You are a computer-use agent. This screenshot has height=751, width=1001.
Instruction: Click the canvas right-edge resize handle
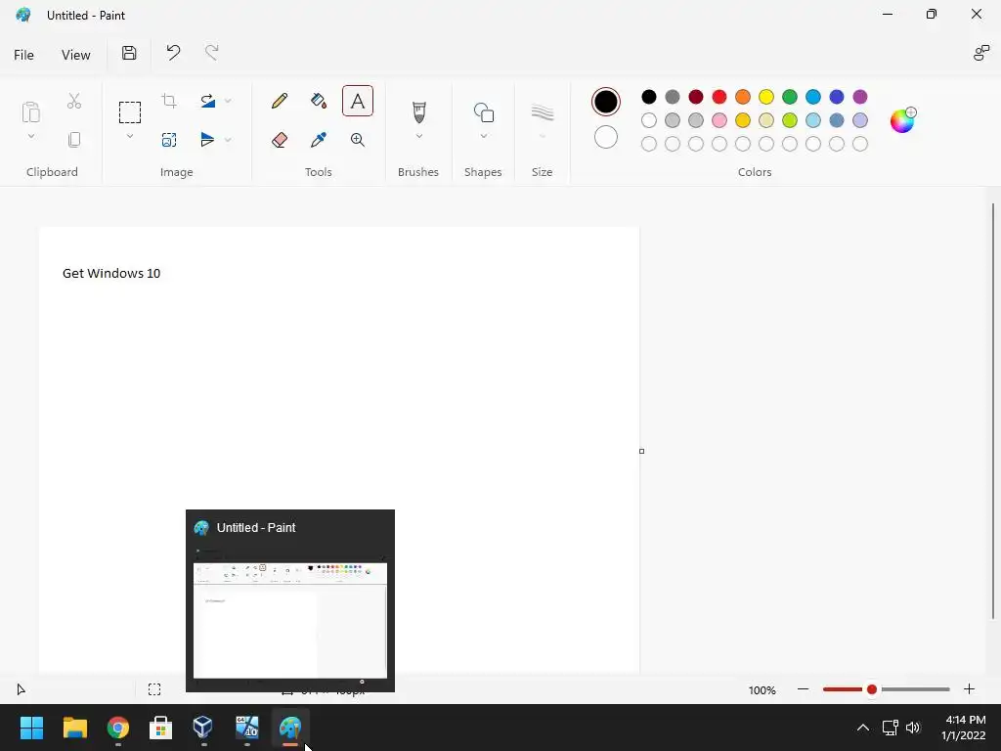click(641, 452)
